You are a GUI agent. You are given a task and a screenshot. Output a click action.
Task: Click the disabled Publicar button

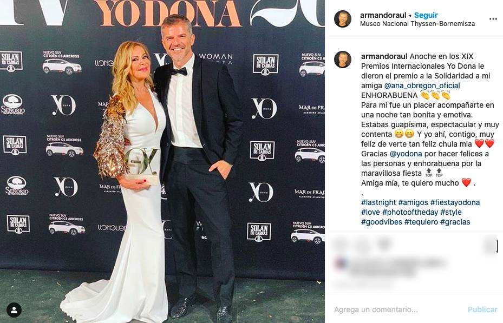[x=482, y=309]
